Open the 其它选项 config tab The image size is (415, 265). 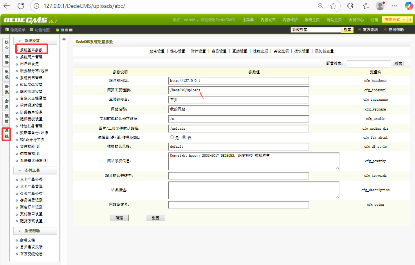(281, 51)
